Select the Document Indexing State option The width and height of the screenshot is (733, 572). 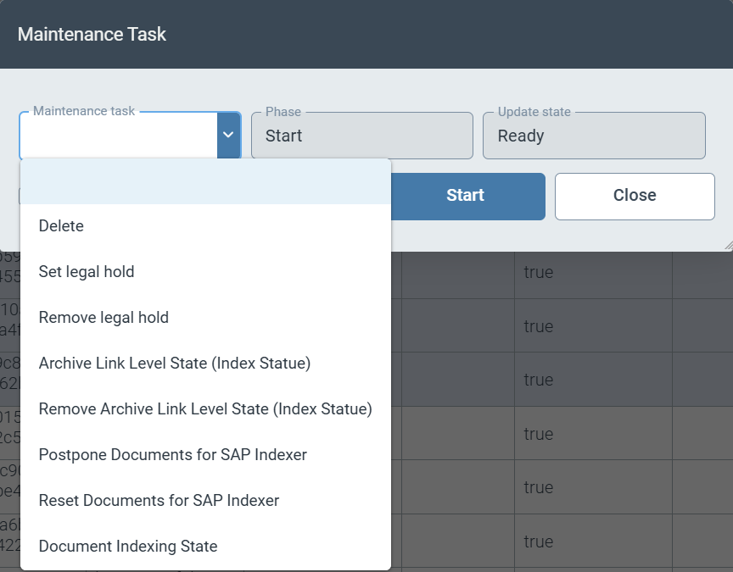click(x=128, y=547)
